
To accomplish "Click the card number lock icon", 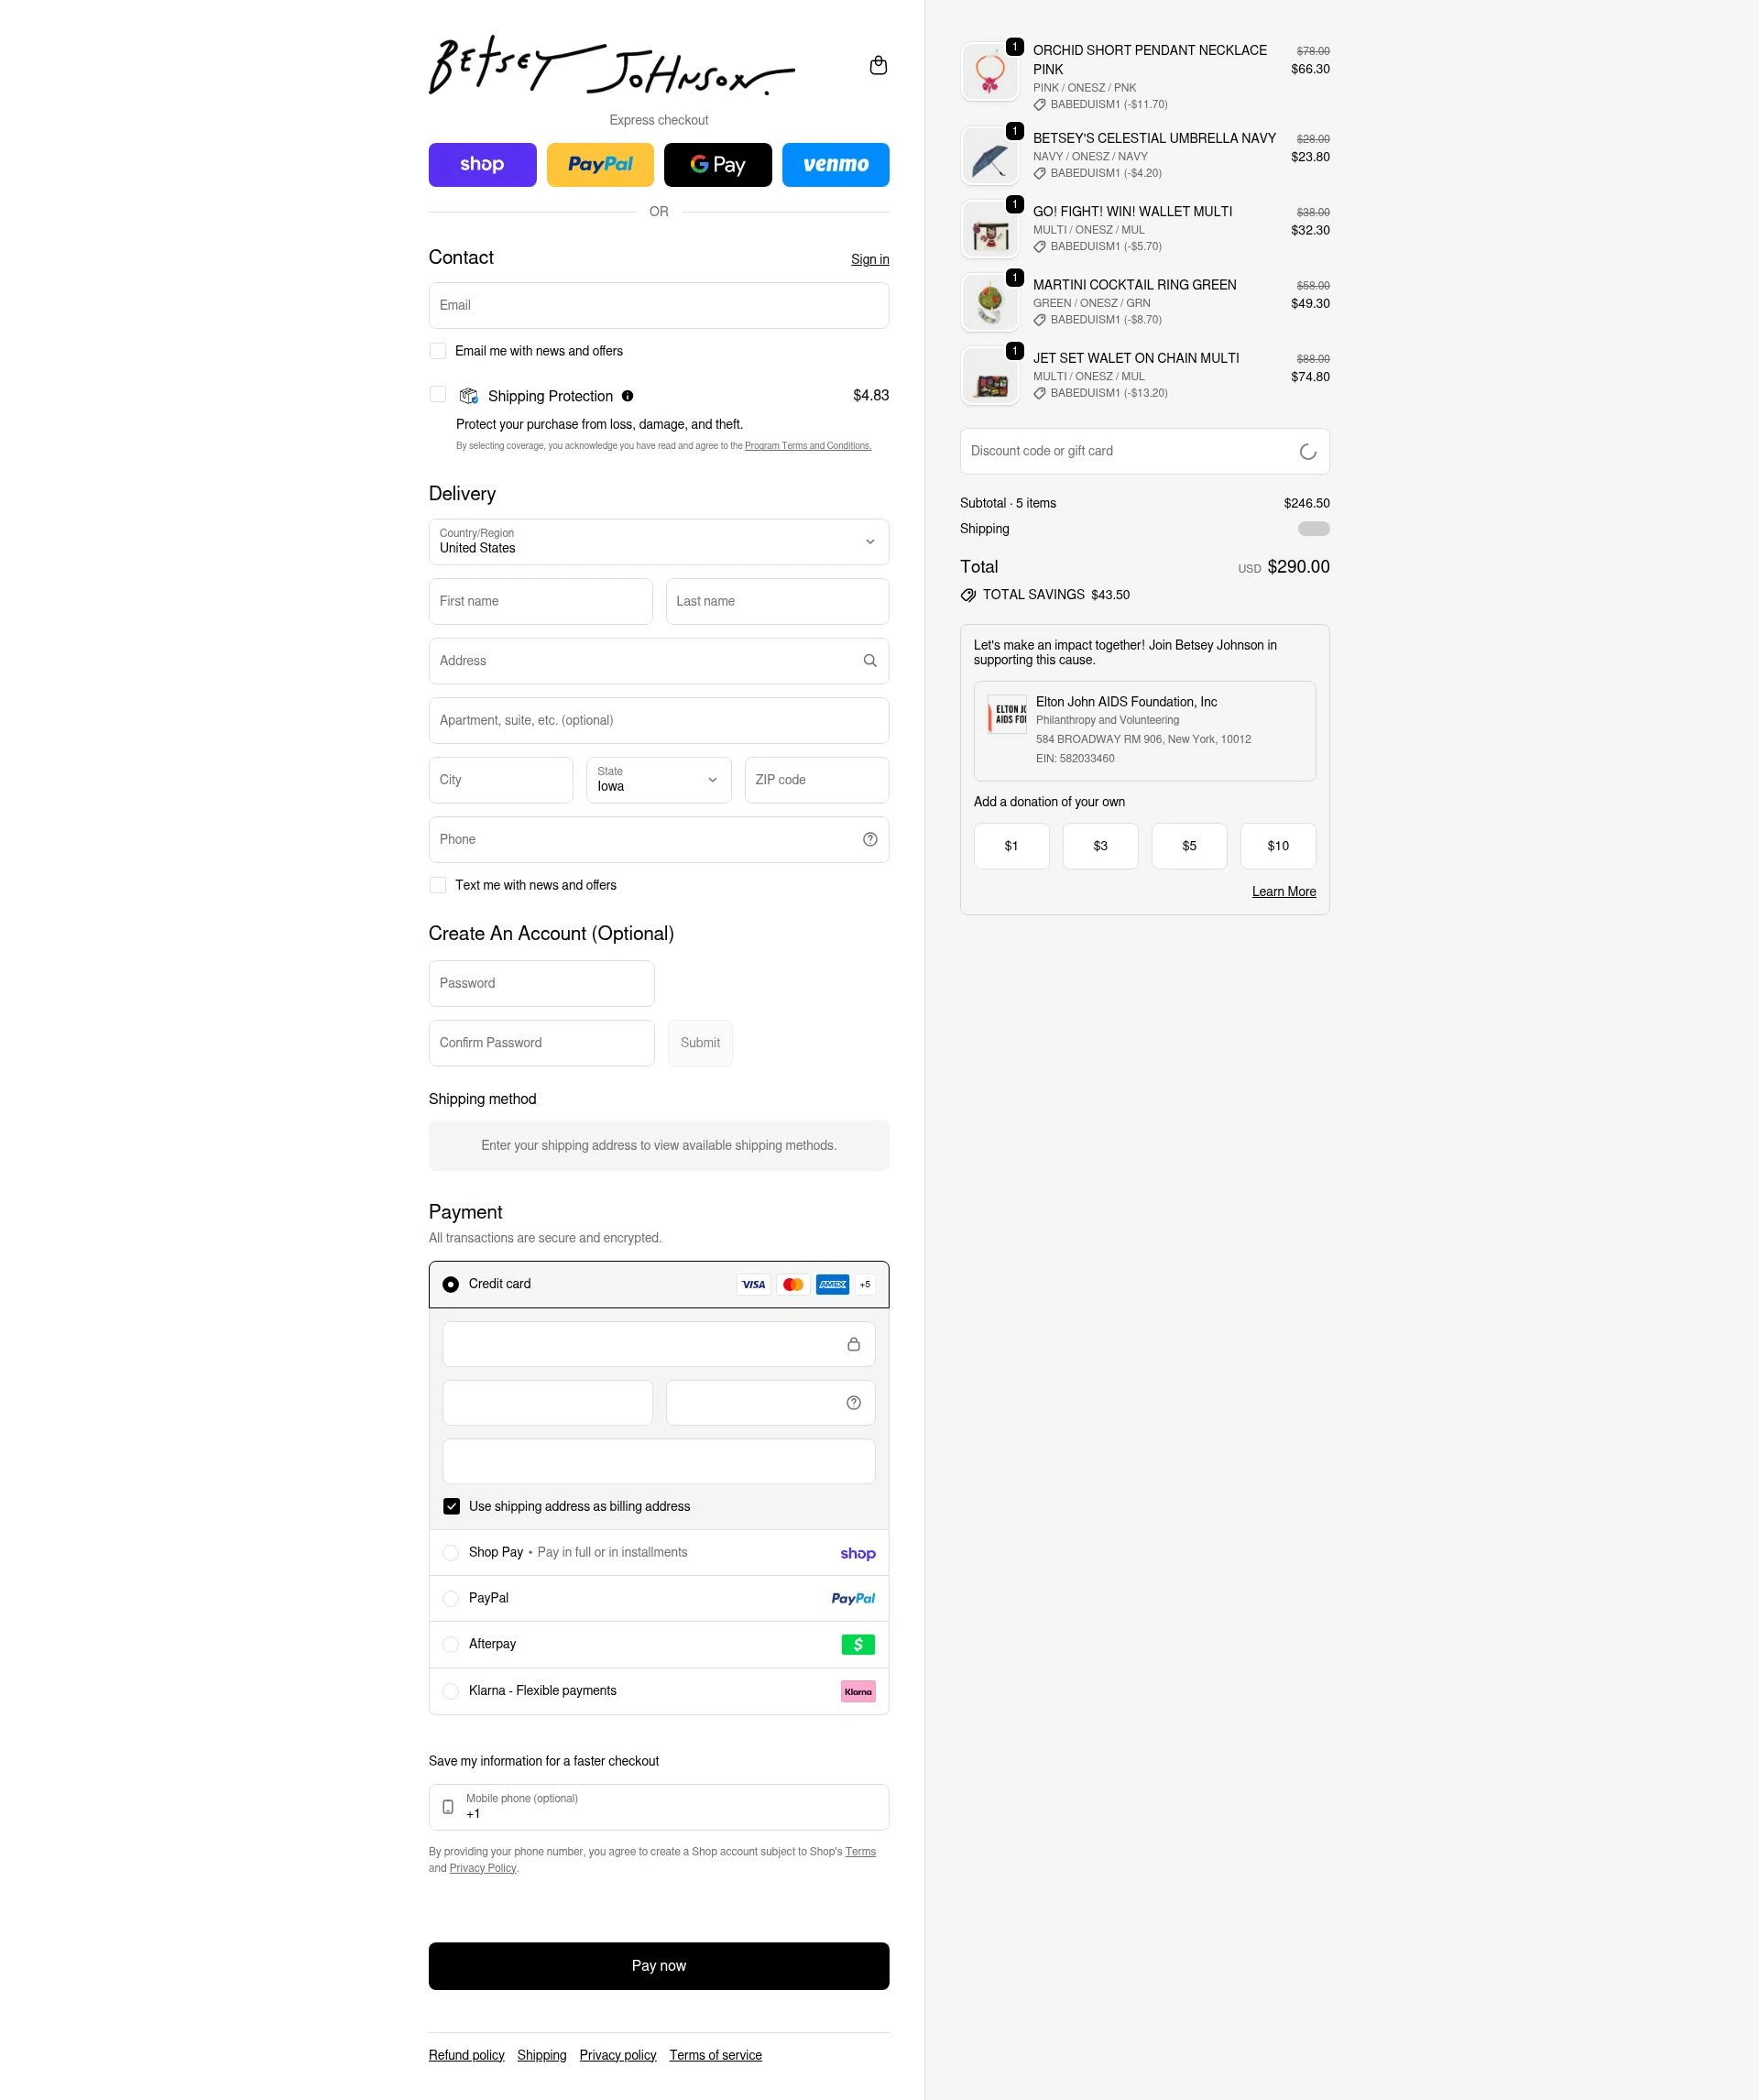I will point(853,1344).
